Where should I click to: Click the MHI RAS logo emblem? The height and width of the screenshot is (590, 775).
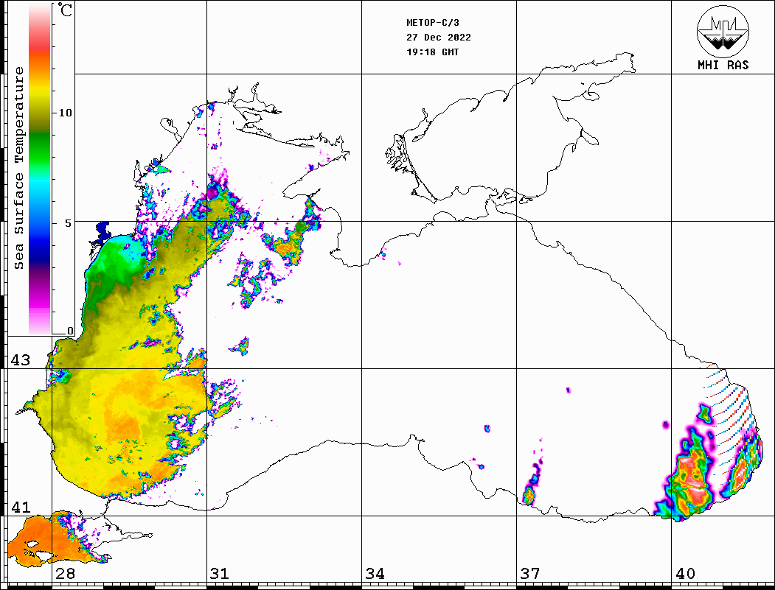pyautogui.click(x=723, y=31)
